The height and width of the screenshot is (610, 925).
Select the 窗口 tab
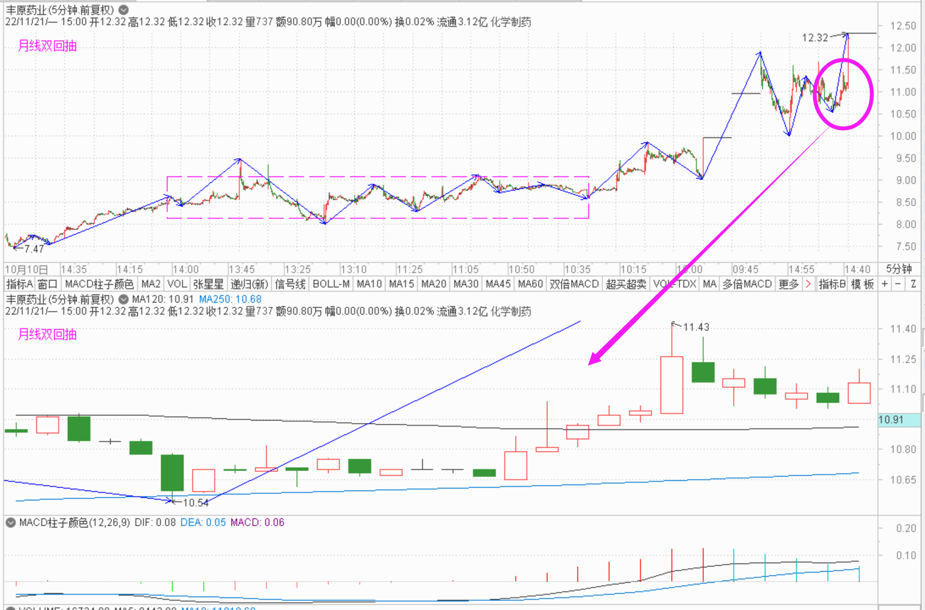48,284
